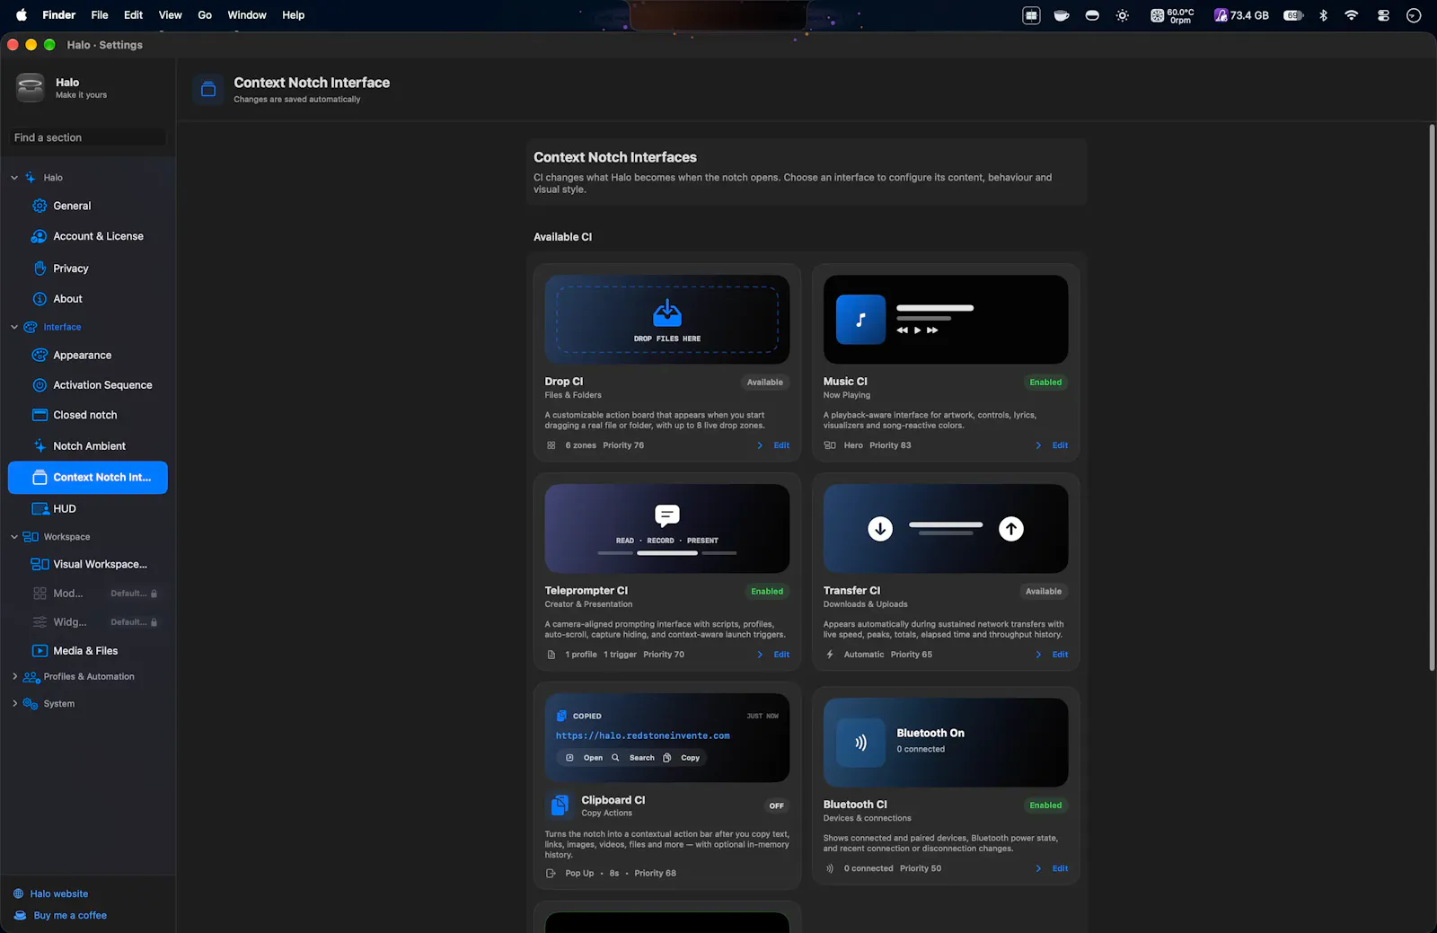Open the Help menu

294,15
